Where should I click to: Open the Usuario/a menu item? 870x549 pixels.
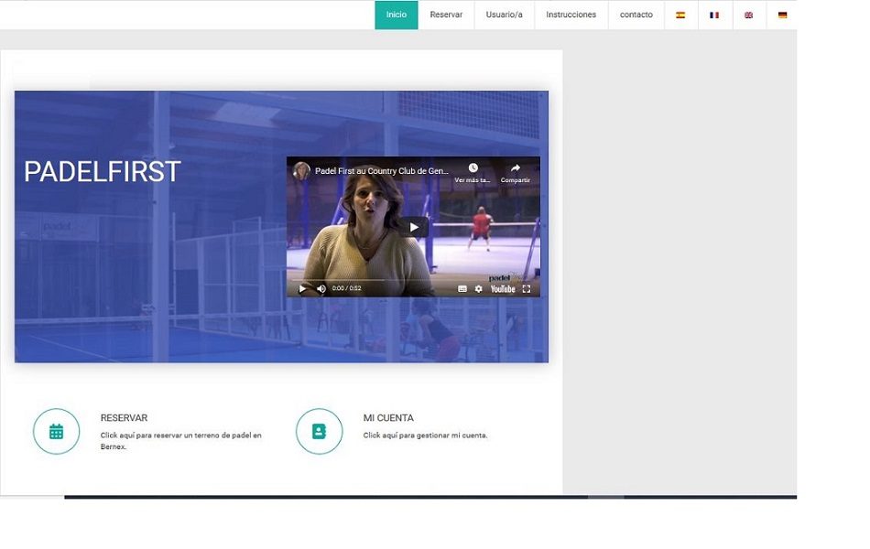pyautogui.click(x=505, y=15)
